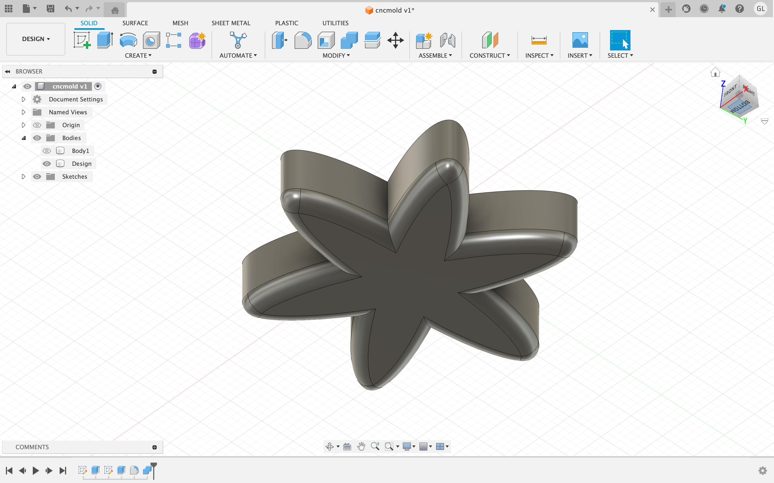Select the Press Pull tool

279,40
